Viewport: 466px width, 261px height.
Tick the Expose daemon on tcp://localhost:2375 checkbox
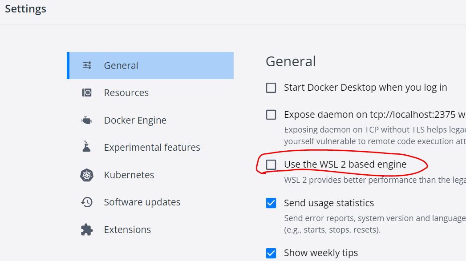tap(271, 115)
